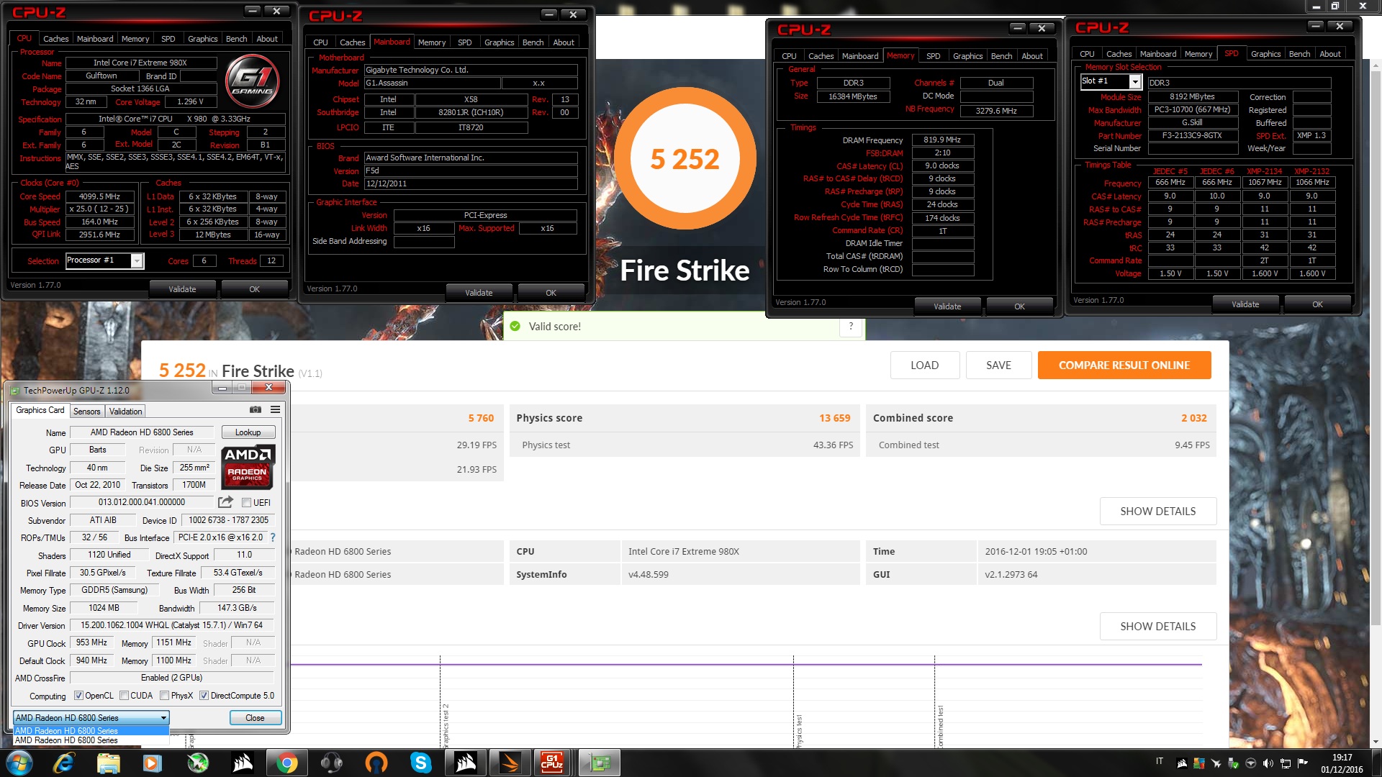Open the Validation tab in GPU-Z
This screenshot has height=777, width=1382.
pyautogui.click(x=126, y=412)
